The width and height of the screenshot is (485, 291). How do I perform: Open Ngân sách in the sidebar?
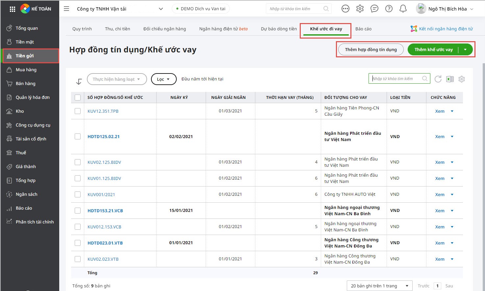coord(30,194)
